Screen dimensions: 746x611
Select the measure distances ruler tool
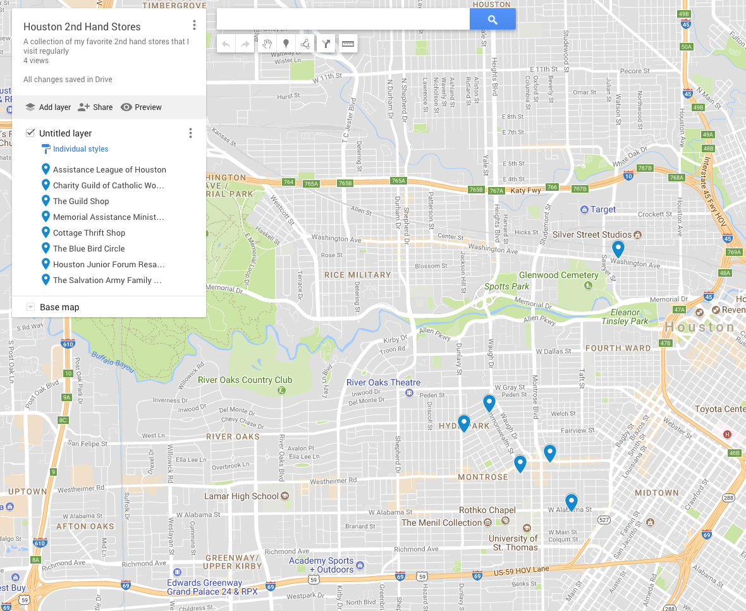point(348,44)
